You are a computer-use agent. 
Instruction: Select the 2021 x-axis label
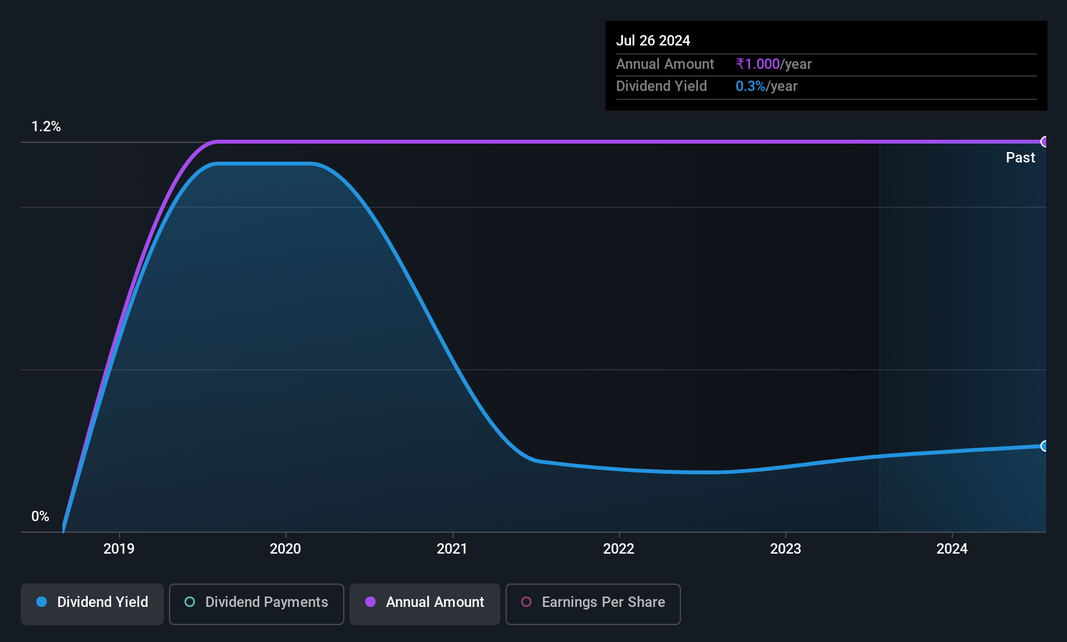point(452,549)
